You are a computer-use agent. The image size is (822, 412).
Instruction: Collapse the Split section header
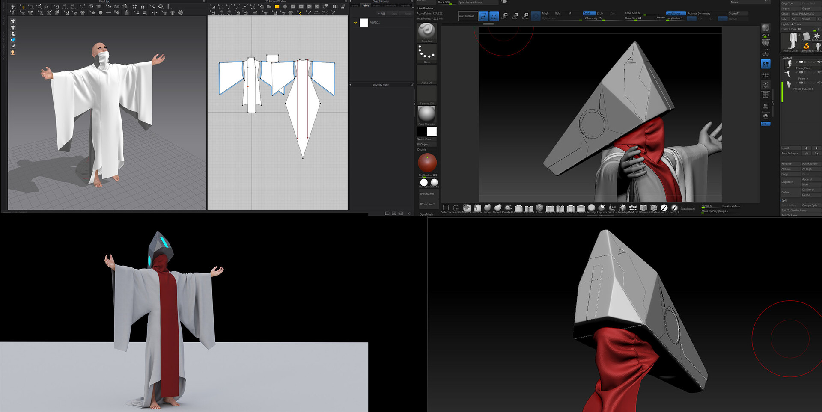pyautogui.click(x=784, y=200)
